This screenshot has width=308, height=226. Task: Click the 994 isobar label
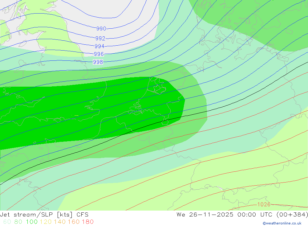[99, 46]
